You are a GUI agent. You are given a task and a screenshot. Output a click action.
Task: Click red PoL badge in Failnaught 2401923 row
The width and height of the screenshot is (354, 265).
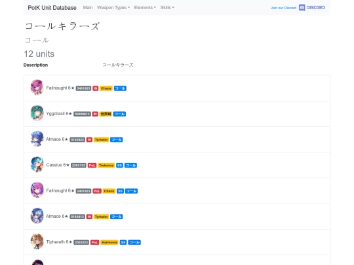pyautogui.click(x=97, y=191)
